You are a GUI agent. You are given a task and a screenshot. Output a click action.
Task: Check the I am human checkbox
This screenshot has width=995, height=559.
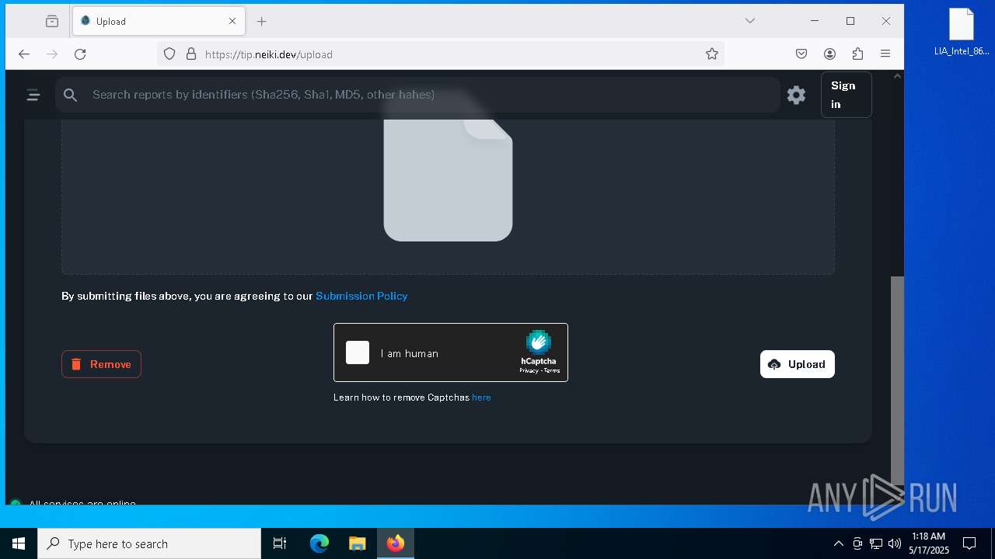[x=358, y=352]
